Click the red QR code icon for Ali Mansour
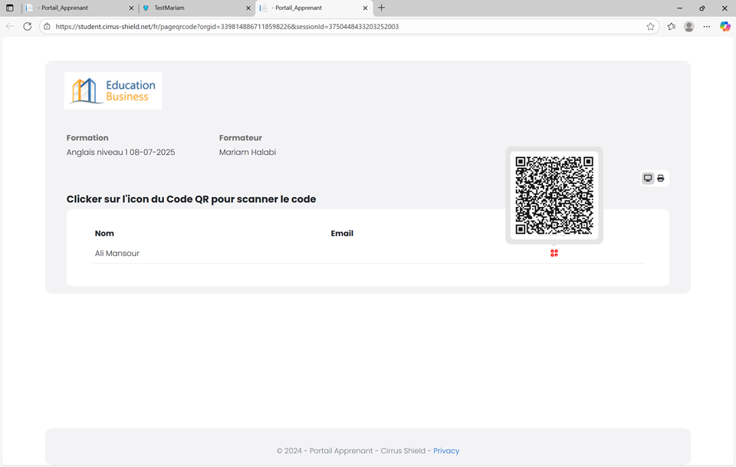The height and width of the screenshot is (467, 736). click(x=554, y=253)
